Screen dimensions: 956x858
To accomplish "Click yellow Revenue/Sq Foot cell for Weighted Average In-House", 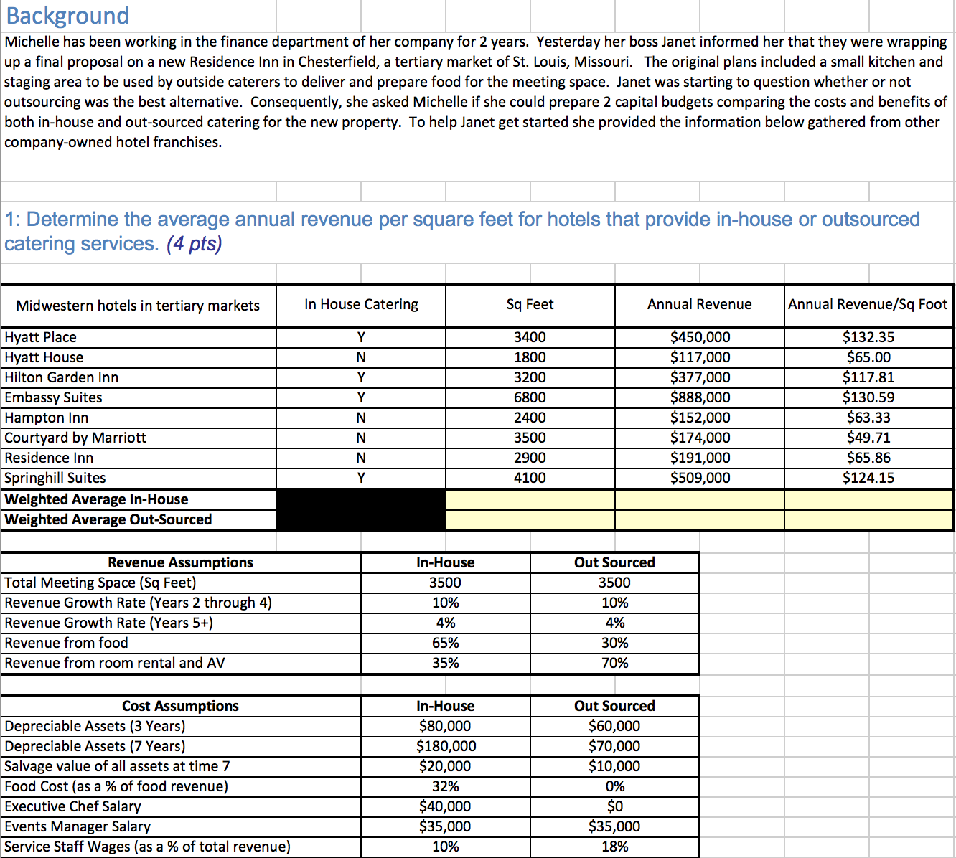I will pos(868,499).
